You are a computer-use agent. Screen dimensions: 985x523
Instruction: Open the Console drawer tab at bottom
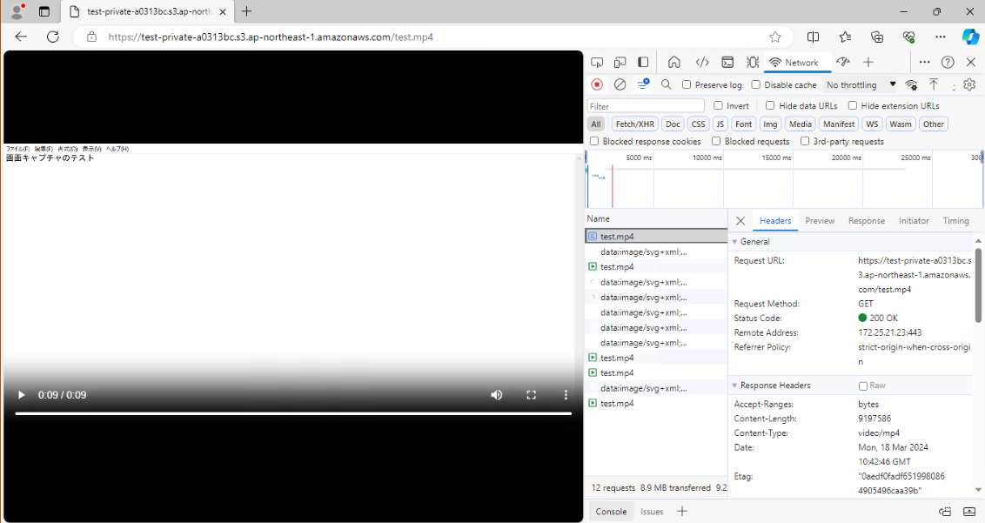click(x=611, y=511)
